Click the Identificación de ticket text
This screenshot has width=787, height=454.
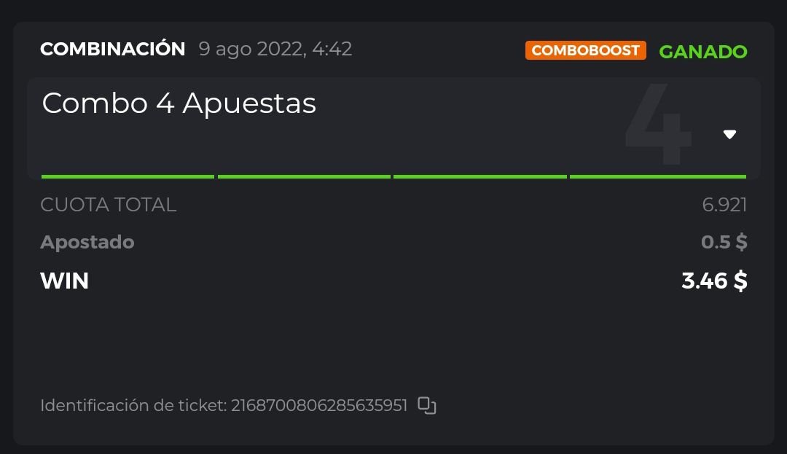(x=133, y=406)
